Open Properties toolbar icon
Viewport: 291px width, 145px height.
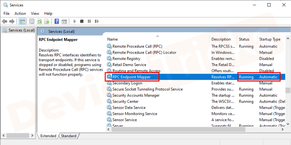coord(32,22)
